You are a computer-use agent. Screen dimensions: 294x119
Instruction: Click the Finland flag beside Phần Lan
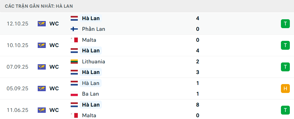click(x=74, y=29)
